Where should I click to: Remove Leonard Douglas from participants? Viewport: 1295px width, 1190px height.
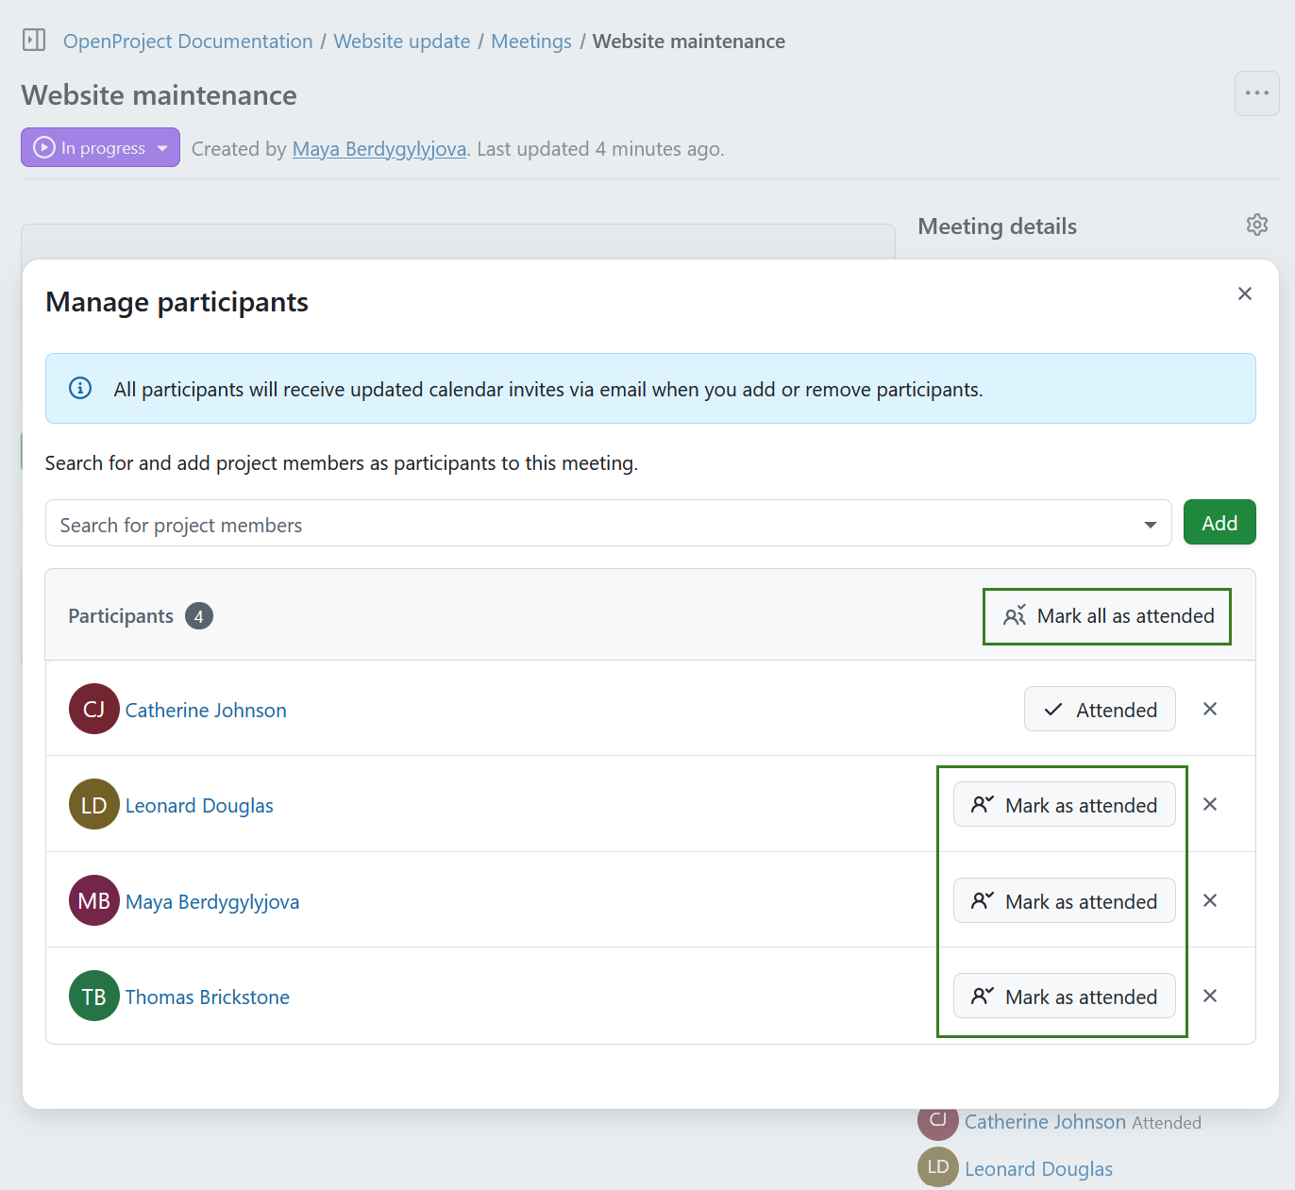1209,804
